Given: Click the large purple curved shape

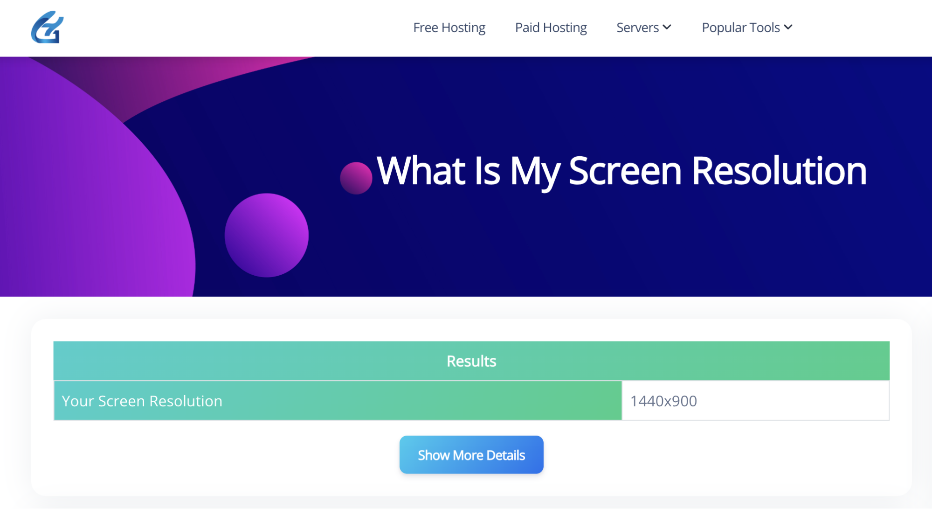Looking at the screenshot, I should pos(93,196).
